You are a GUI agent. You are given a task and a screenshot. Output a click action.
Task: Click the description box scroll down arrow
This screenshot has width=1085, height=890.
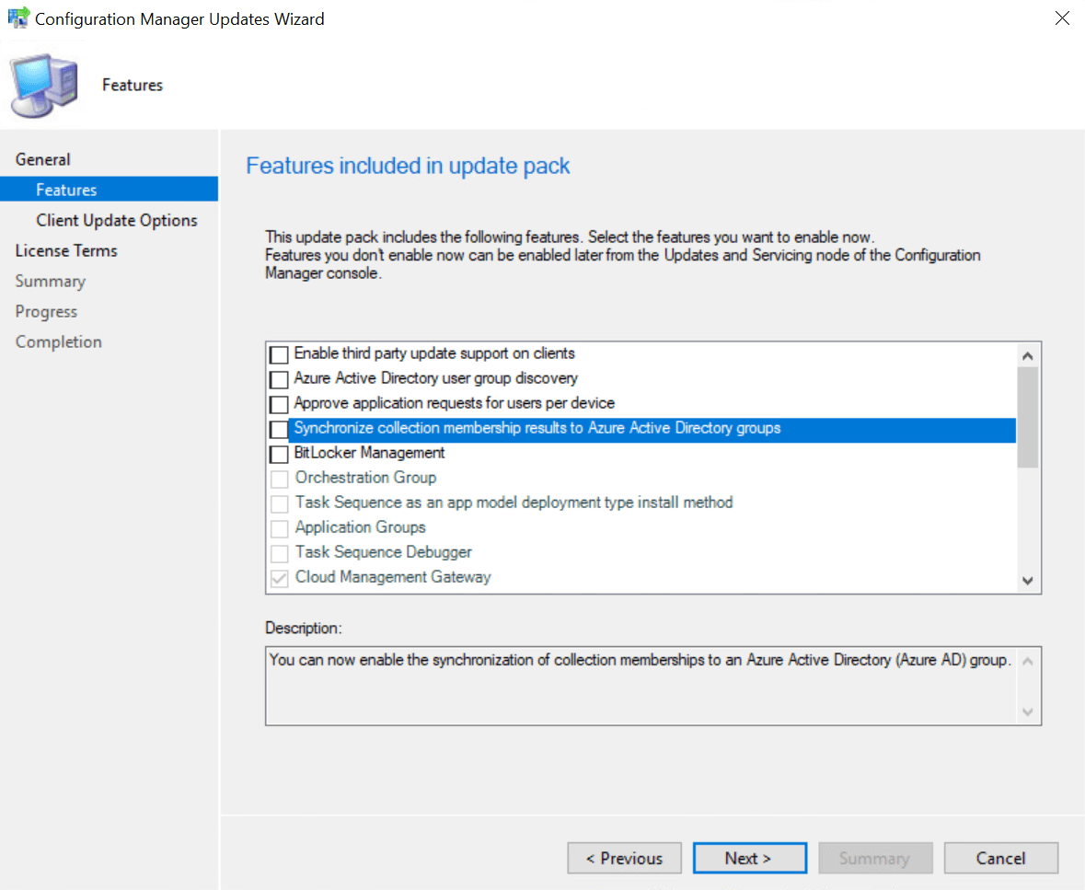pyautogui.click(x=1028, y=711)
